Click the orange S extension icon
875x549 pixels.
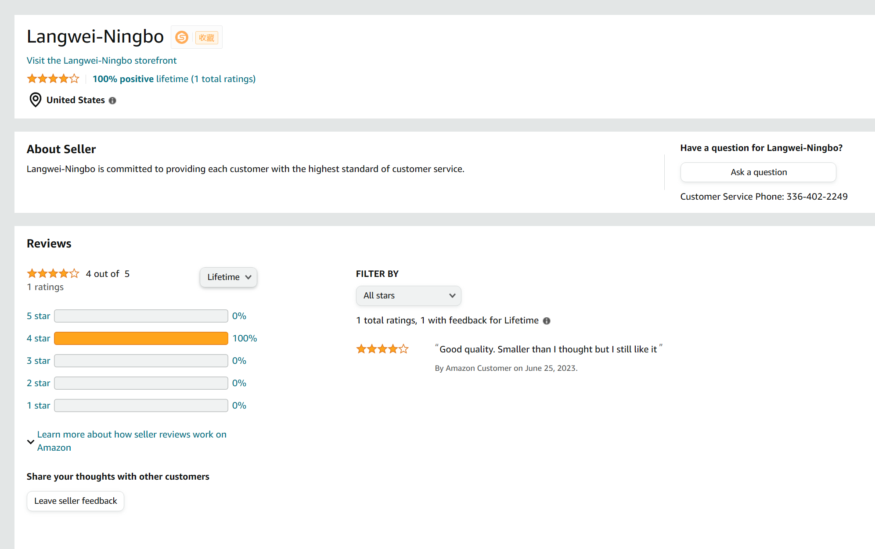click(x=182, y=37)
